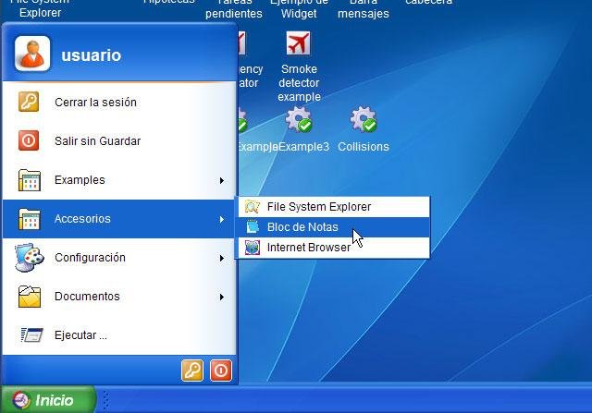Expand the Documentos submenu arrow

click(x=222, y=298)
